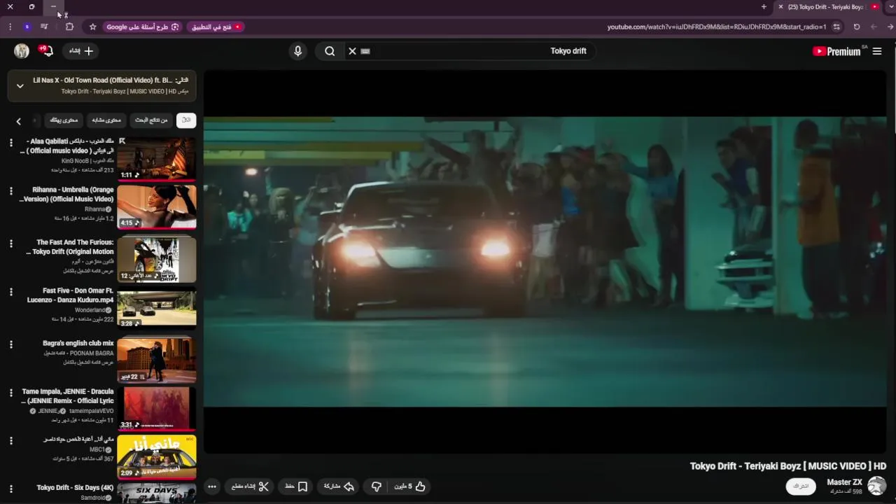This screenshot has height=504, width=896.
Task: Click the magnifier search button
Action: point(329,51)
